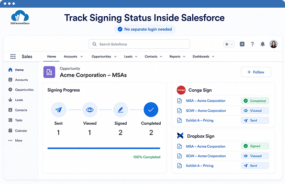Expand the Opportunities tab dropdown chevron
The height and width of the screenshot is (184, 285).
coord(115,57)
